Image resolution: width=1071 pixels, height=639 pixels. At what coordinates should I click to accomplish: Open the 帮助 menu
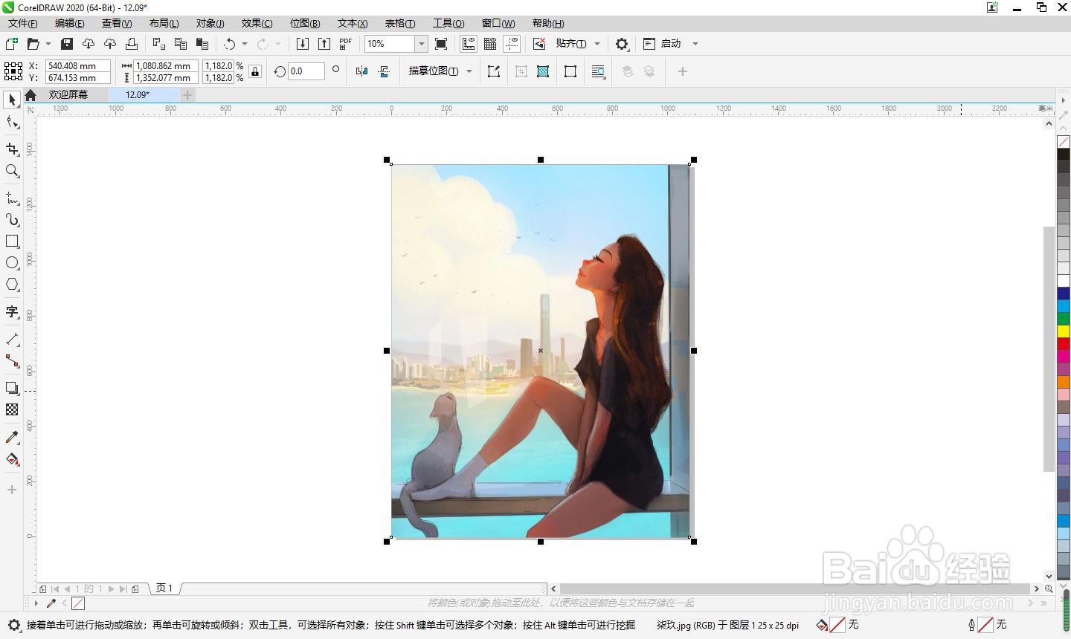click(548, 23)
